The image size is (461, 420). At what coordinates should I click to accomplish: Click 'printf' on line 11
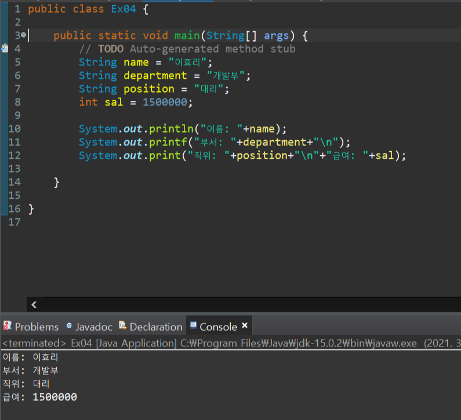tap(168, 142)
